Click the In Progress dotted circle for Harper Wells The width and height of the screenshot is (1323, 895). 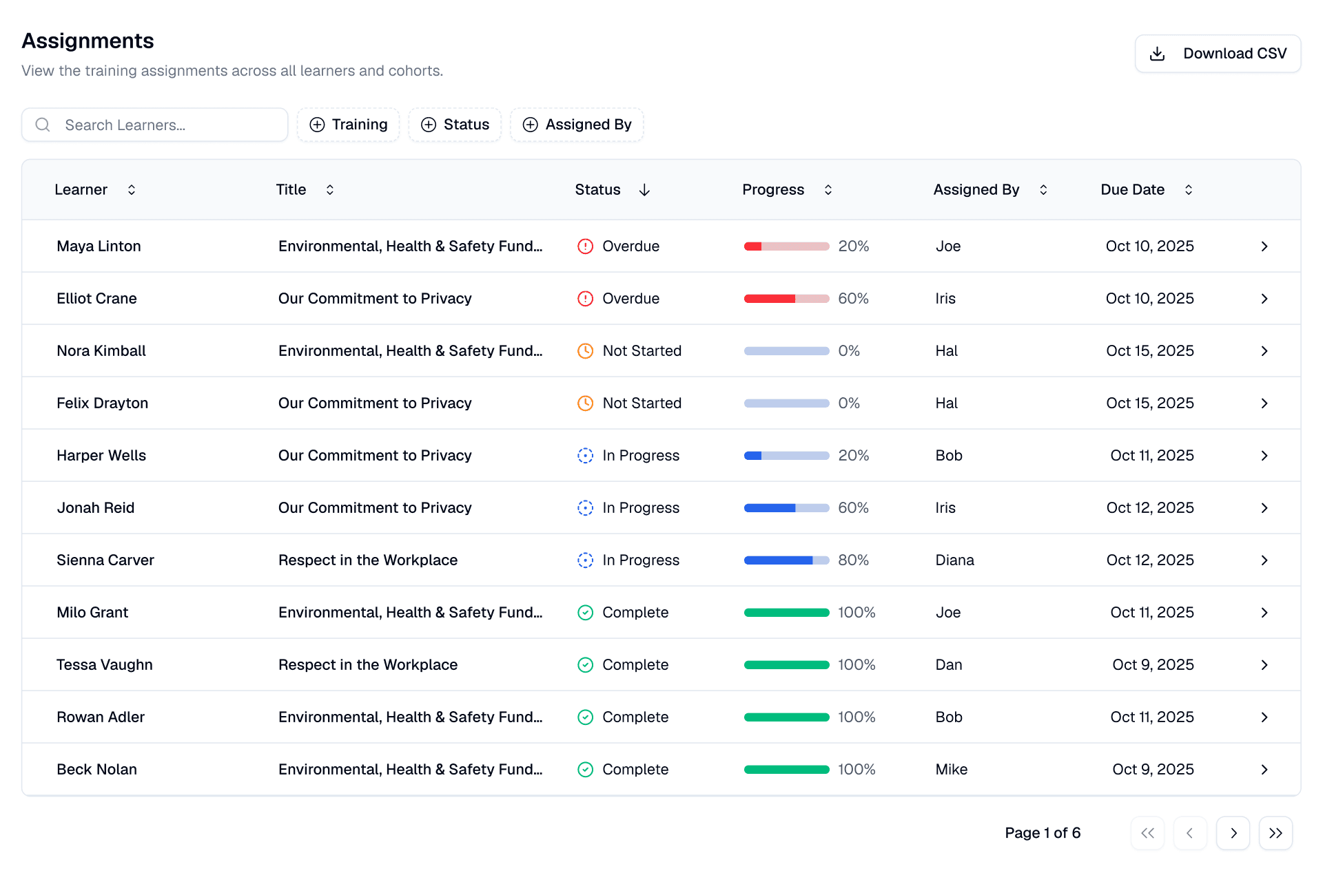[585, 456]
